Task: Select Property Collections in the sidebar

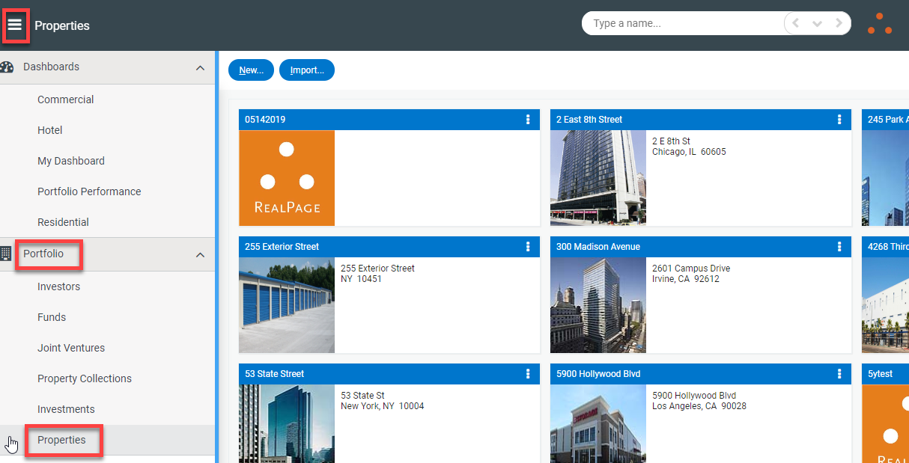Action: coord(85,378)
